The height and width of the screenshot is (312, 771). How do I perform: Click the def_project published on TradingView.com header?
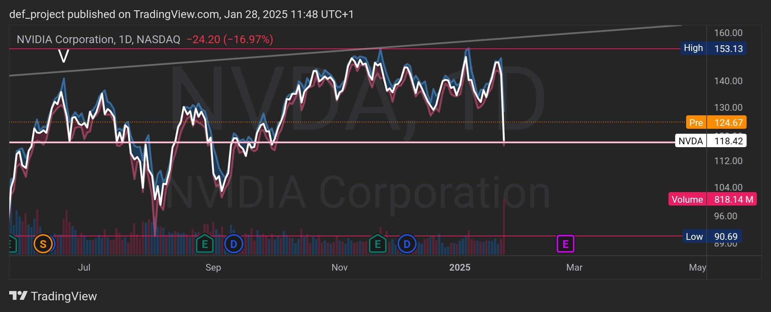(x=181, y=14)
